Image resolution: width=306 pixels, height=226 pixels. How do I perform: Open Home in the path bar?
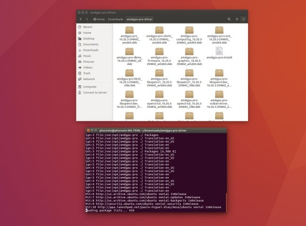click(x=99, y=19)
